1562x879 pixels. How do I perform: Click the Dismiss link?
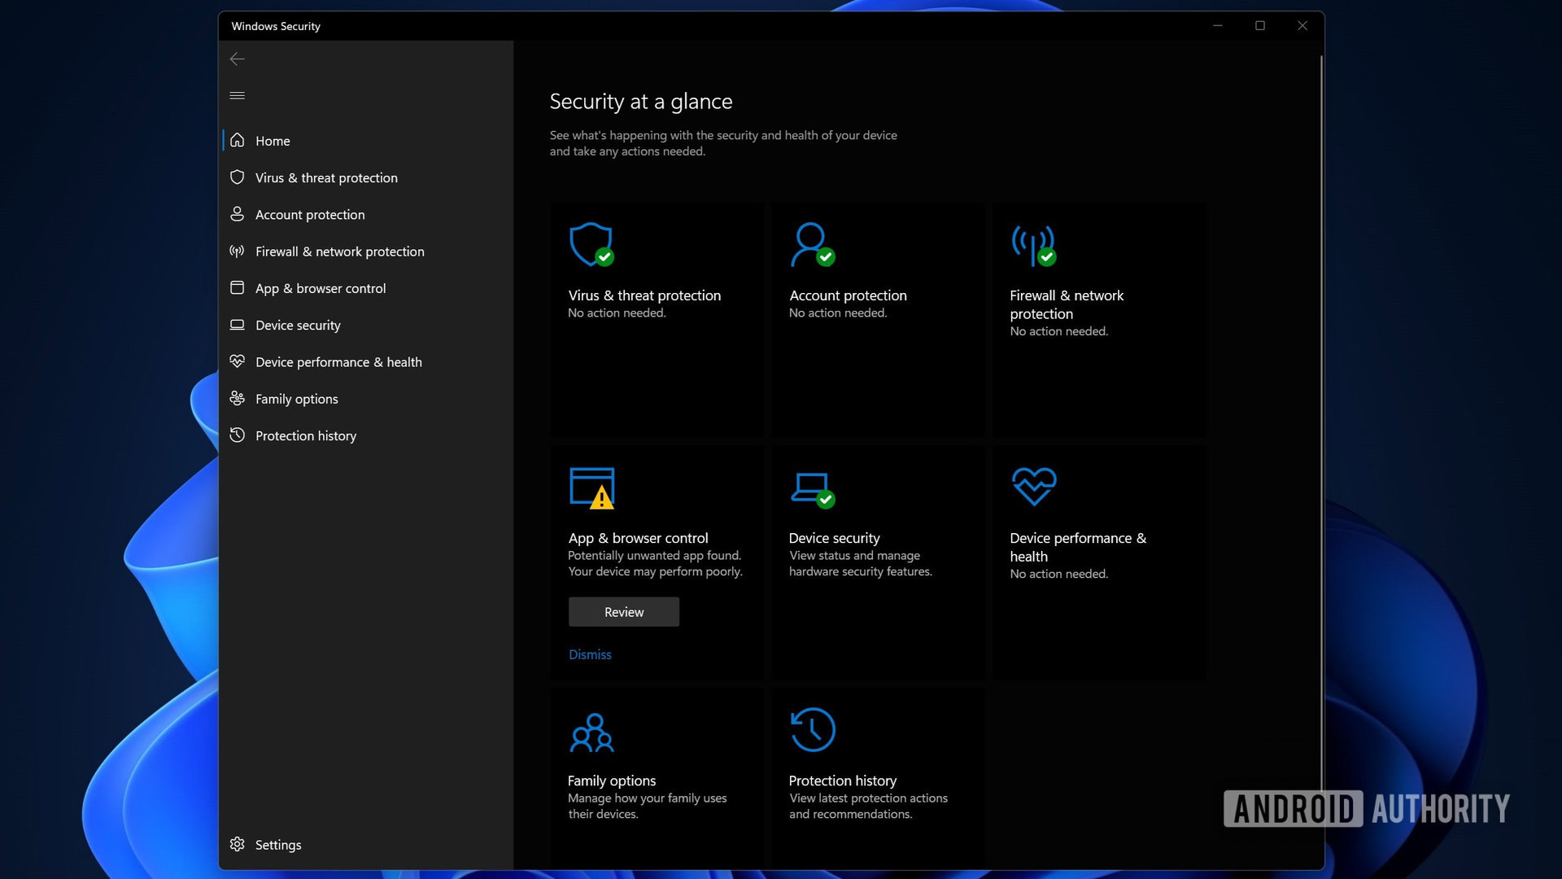coord(590,654)
